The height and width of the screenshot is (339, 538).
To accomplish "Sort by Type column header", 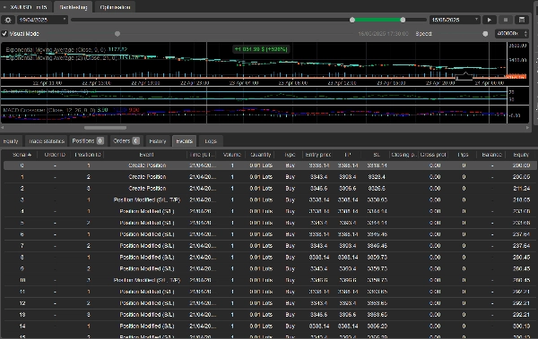I will [x=290, y=155].
